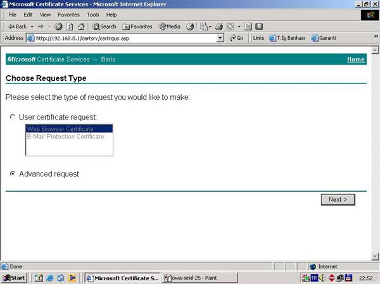Click the Show Desktop quick launch icon
Image resolution: width=380 pixels, height=284 pixels.
click(x=39, y=278)
